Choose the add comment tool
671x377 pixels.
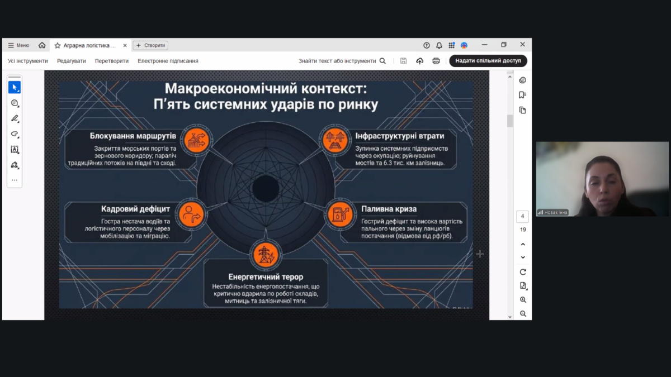tap(15, 103)
